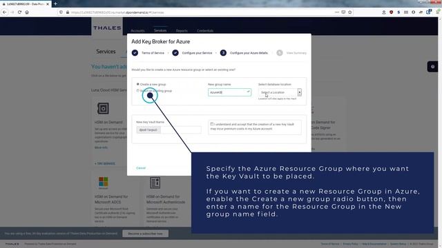
Task: Open the Reports navigation tab
Action: 182,30
